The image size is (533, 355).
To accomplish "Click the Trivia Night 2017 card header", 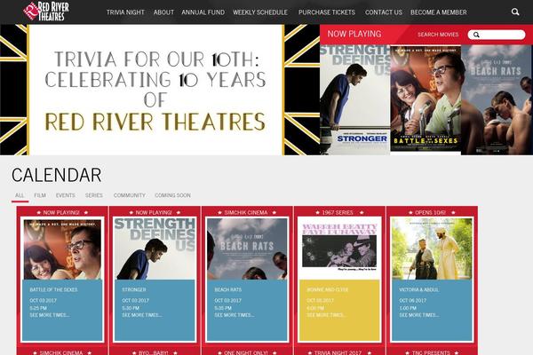I will coord(338,352).
